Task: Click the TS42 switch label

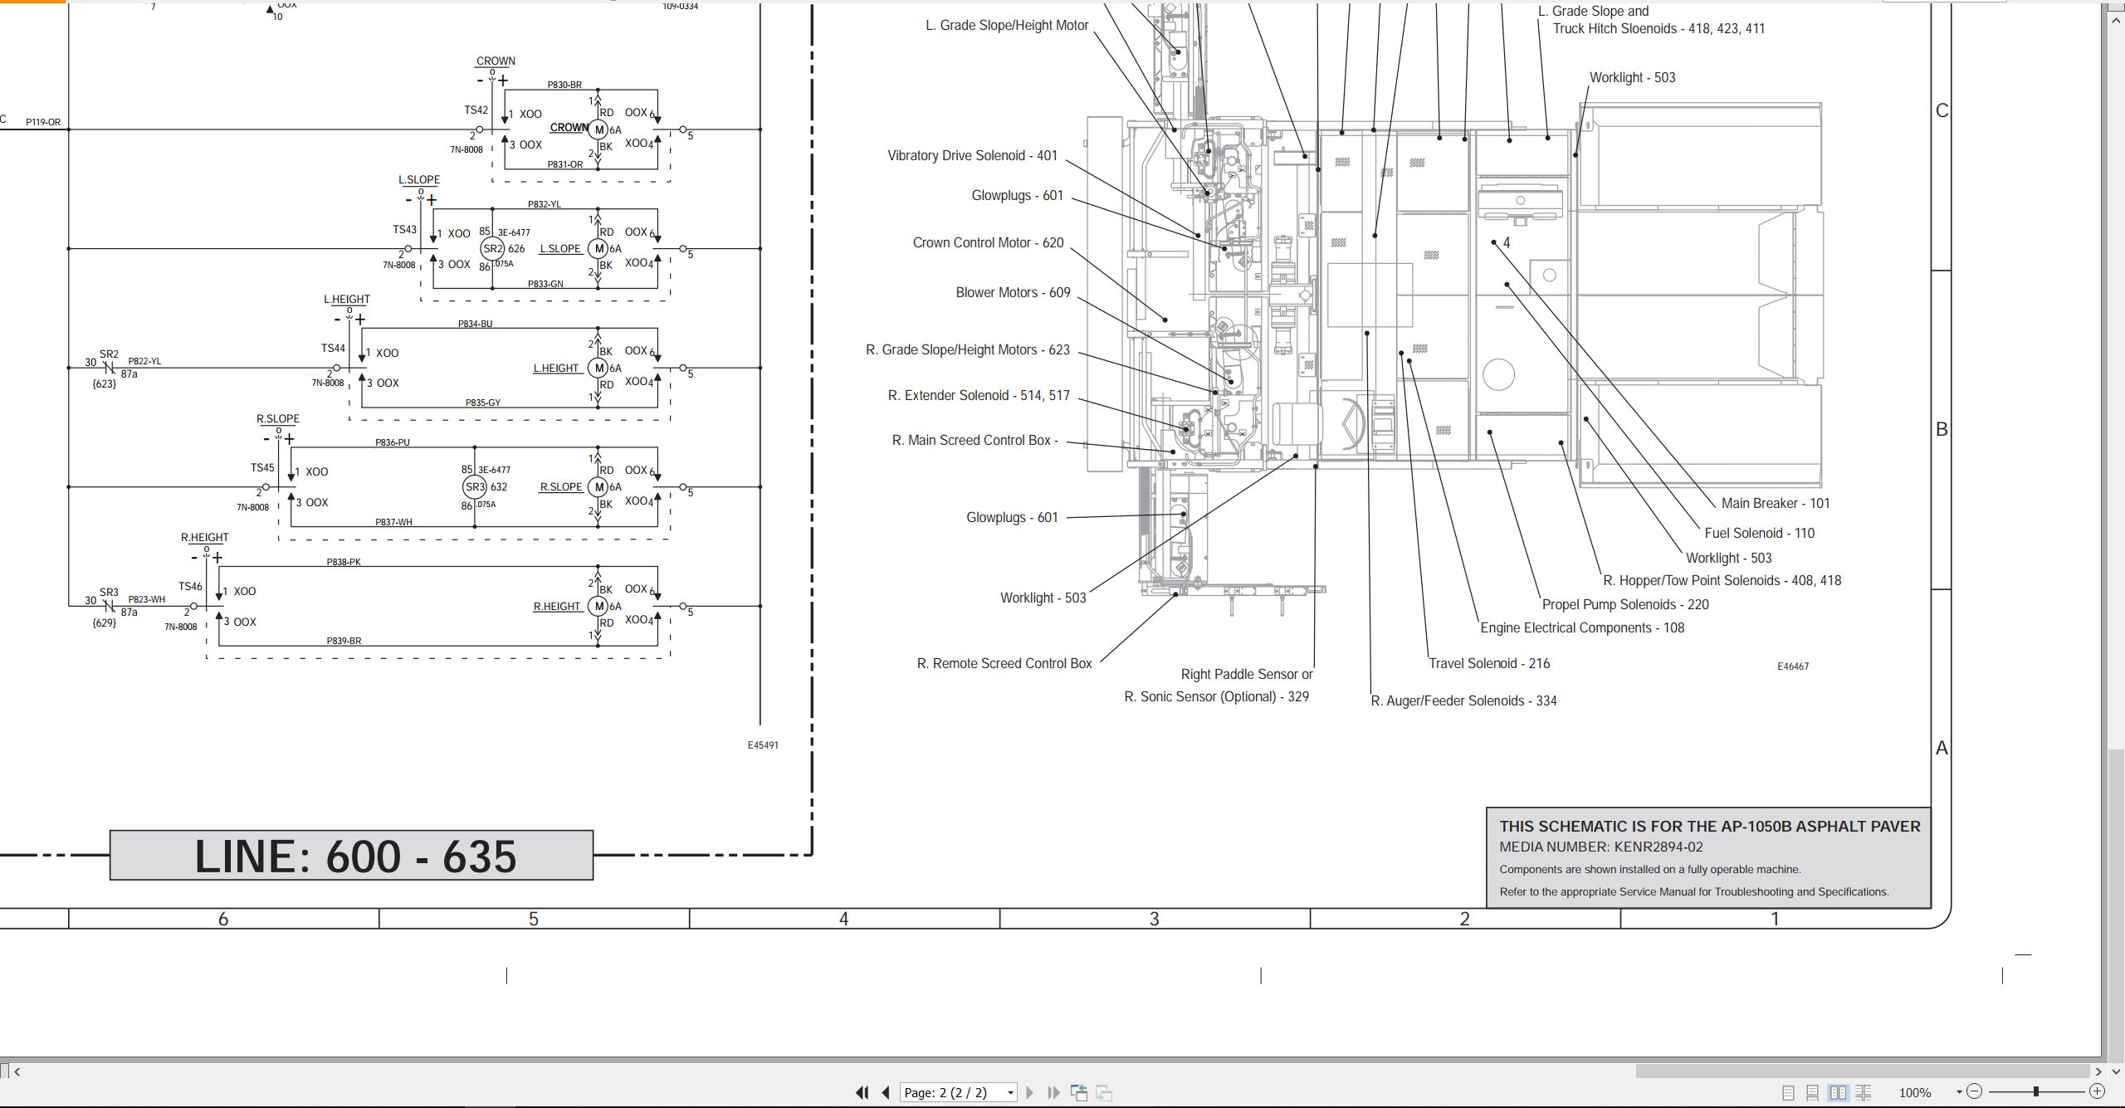Action: pos(476,110)
